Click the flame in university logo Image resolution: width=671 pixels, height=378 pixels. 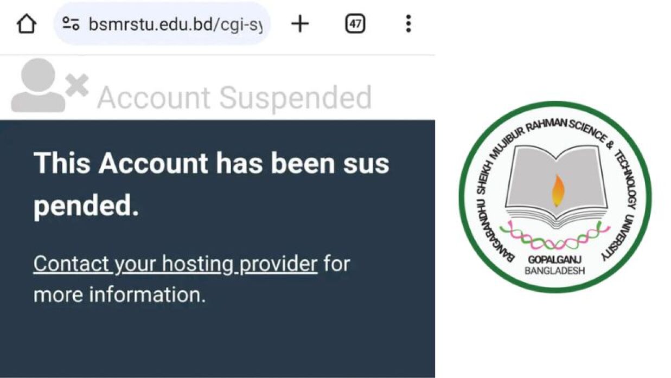pos(558,190)
